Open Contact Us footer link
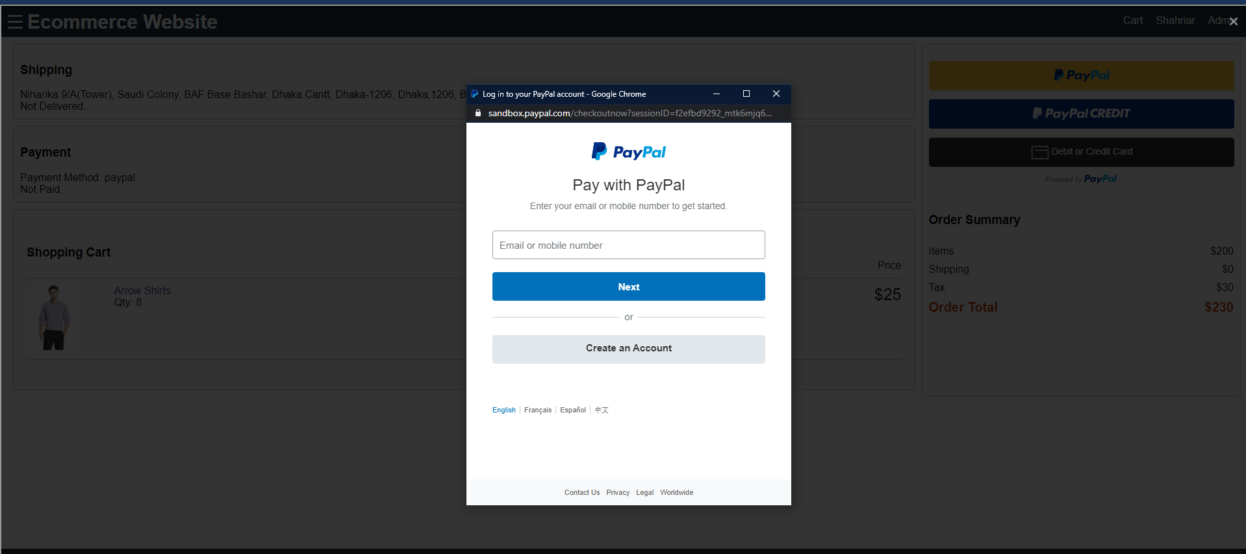 pyautogui.click(x=582, y=492)
